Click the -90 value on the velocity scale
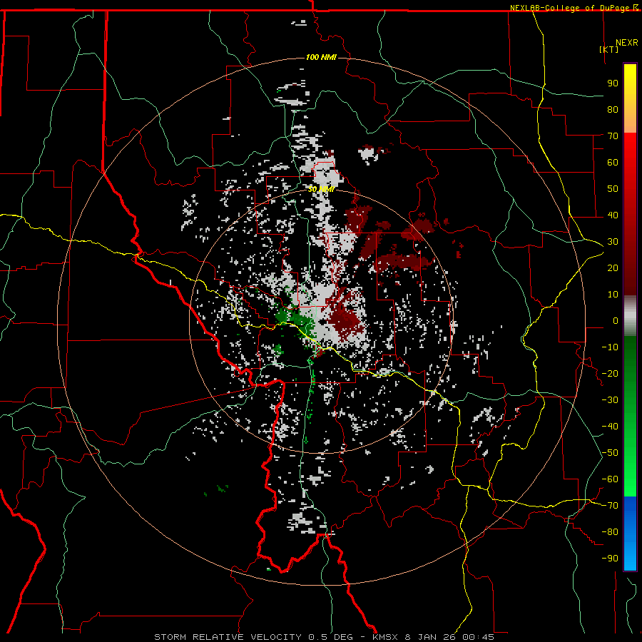Viewport: 642px width, 642px height. coord(610,559)
